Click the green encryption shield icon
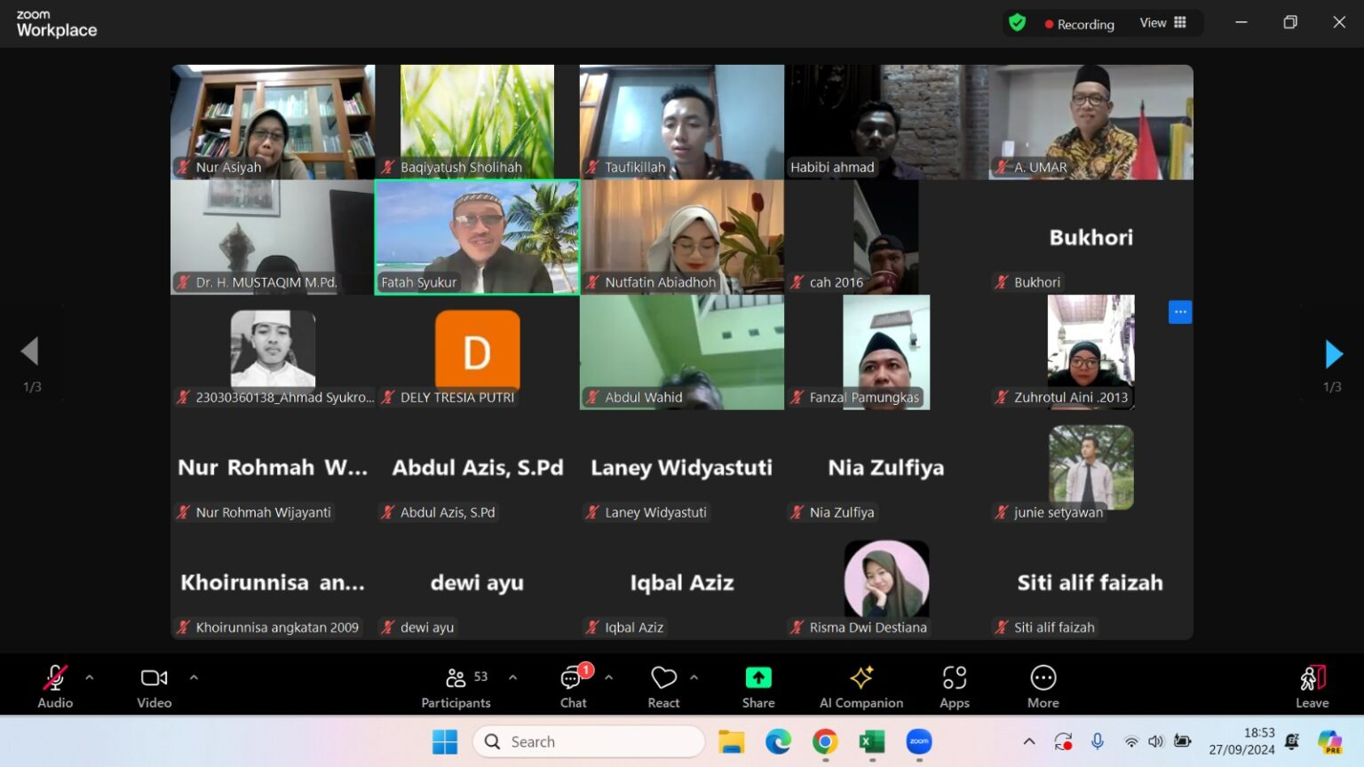This screenshot has height=767, width=1364. tap(1018, 23)
